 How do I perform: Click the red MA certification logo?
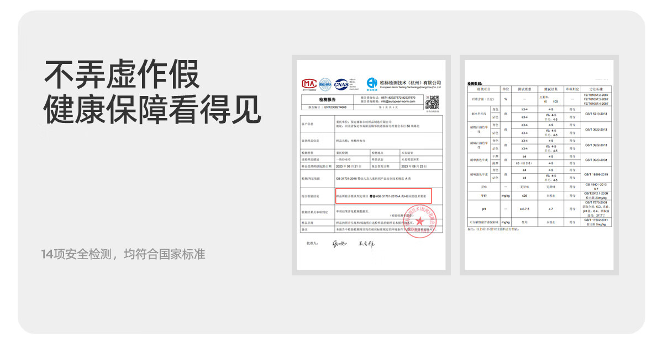click(x=308, y=84)
